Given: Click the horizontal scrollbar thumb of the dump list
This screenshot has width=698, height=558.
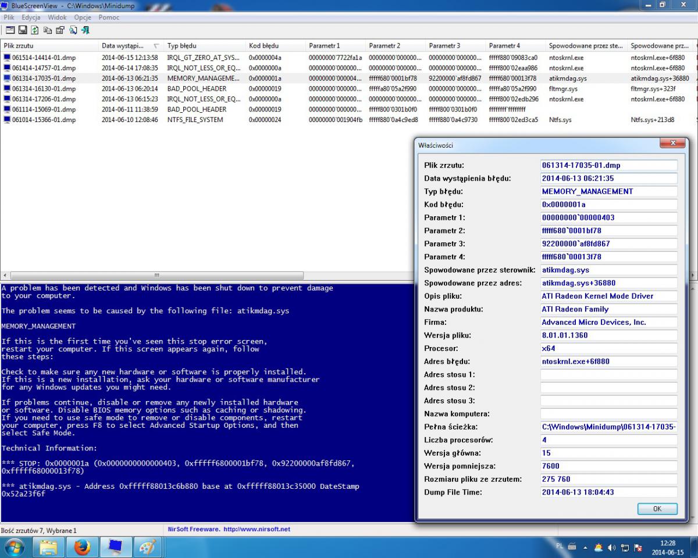Looking at the screenshot, I should 157,275.
